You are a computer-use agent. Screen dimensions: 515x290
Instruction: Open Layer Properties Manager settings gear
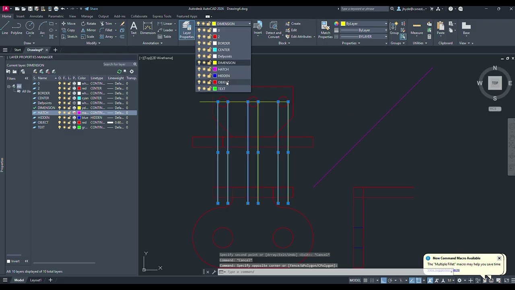(132, 72)
